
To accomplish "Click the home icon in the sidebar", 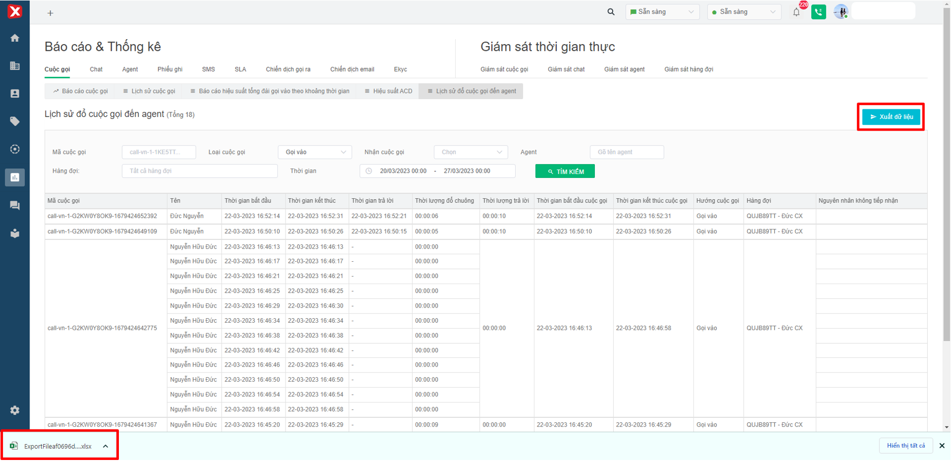I will click(x=15, y=38).
